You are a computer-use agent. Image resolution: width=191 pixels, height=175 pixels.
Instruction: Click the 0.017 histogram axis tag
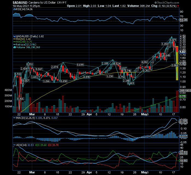[x=183, y=136]
